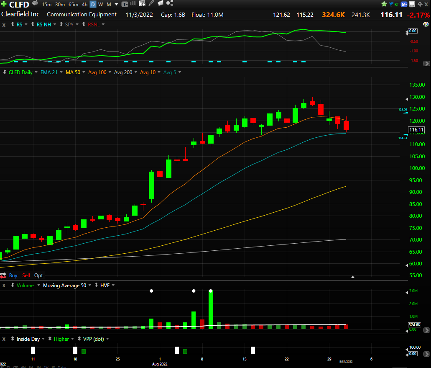Open the Avg 100 settings dropdown
This screenshot has width=431, height=368.
pos(110,72)
